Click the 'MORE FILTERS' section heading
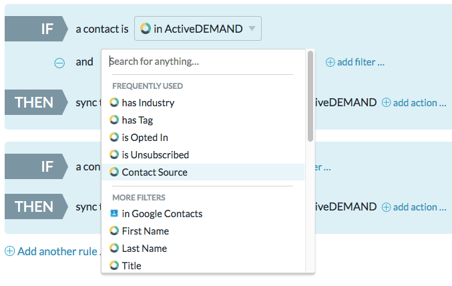The height and width of the screenshot is (286, 452). (x=139, y=197)
